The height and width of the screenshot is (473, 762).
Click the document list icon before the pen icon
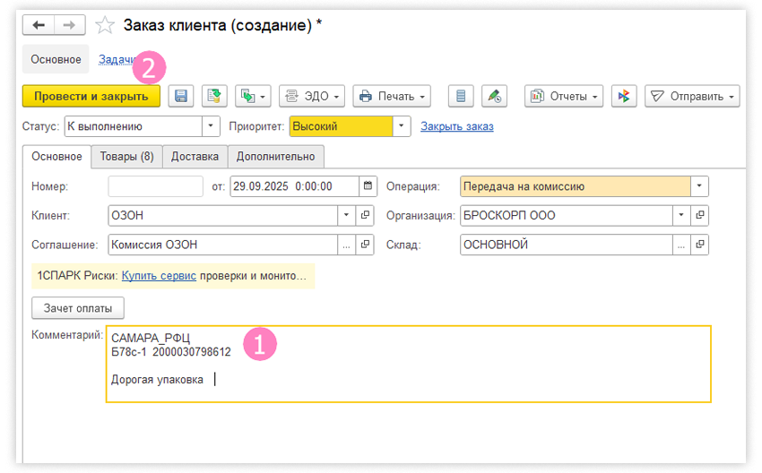[461, 96]
